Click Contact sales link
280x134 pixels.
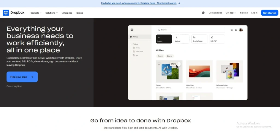[215, 13]
